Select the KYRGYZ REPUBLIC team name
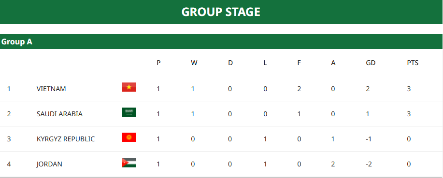Screen dimensions: 443x178 pos(66,139)
